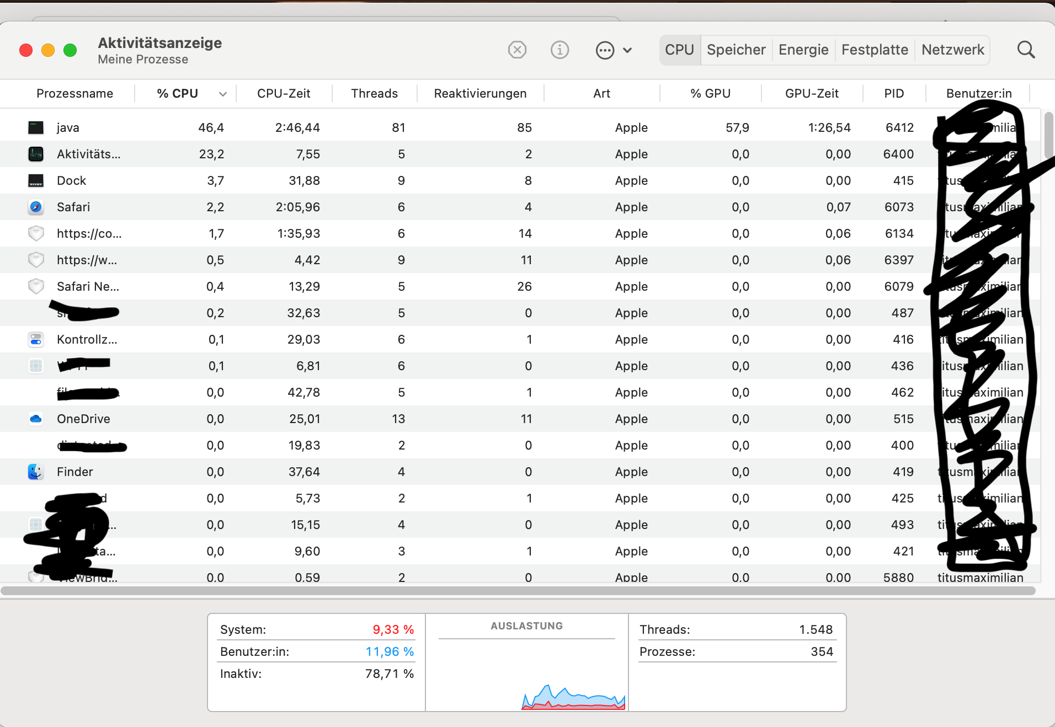Click the vertical scrollbar thumb

[x=1048, y=135]
